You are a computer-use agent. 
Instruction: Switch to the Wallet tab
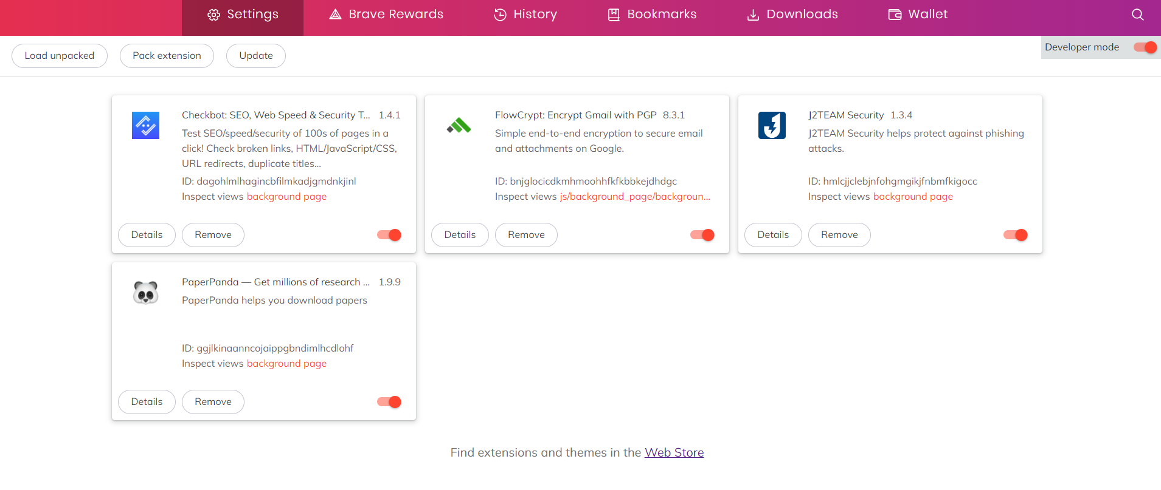coord(918,15)
